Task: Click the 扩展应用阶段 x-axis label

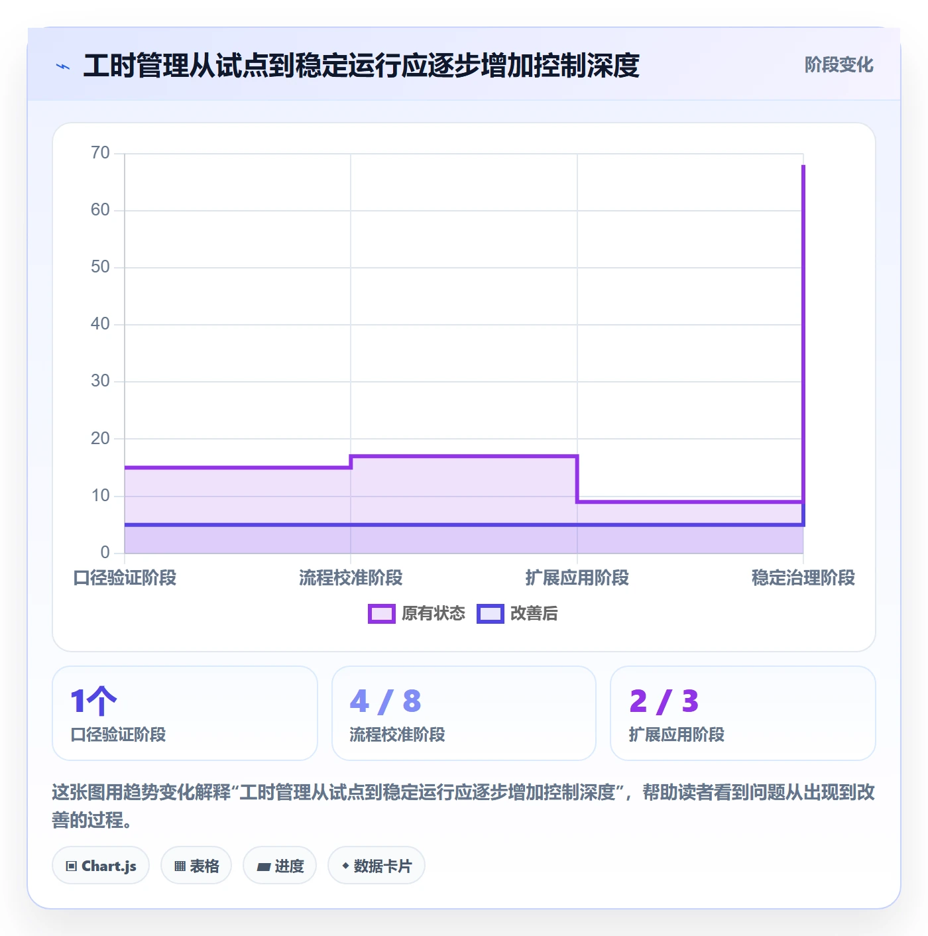Action: (x=577, y=578)
